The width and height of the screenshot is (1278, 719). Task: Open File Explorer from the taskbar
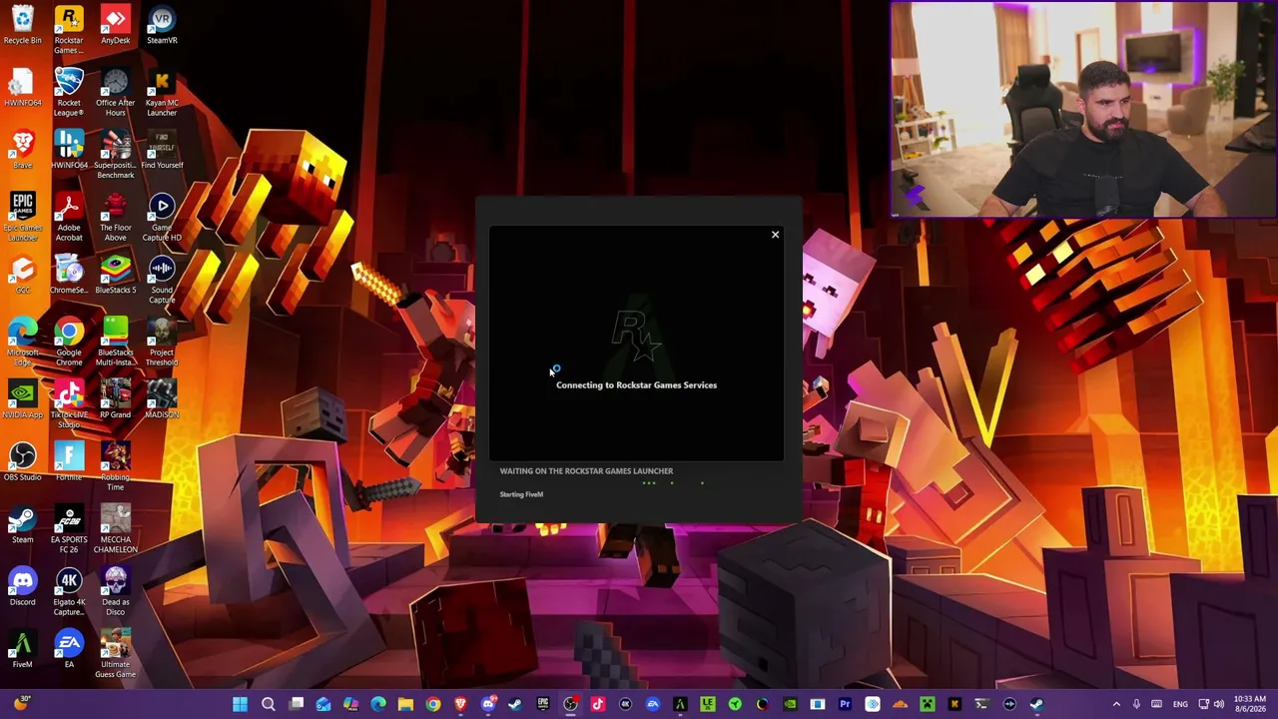[405, 704]
